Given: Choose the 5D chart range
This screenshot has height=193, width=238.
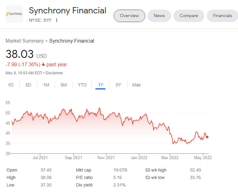Looking at the screenshot, I should [28, 85].
